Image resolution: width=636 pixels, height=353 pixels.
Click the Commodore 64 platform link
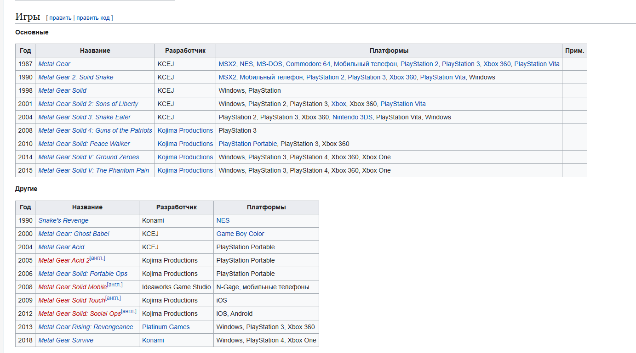click(x=308, y=64)
